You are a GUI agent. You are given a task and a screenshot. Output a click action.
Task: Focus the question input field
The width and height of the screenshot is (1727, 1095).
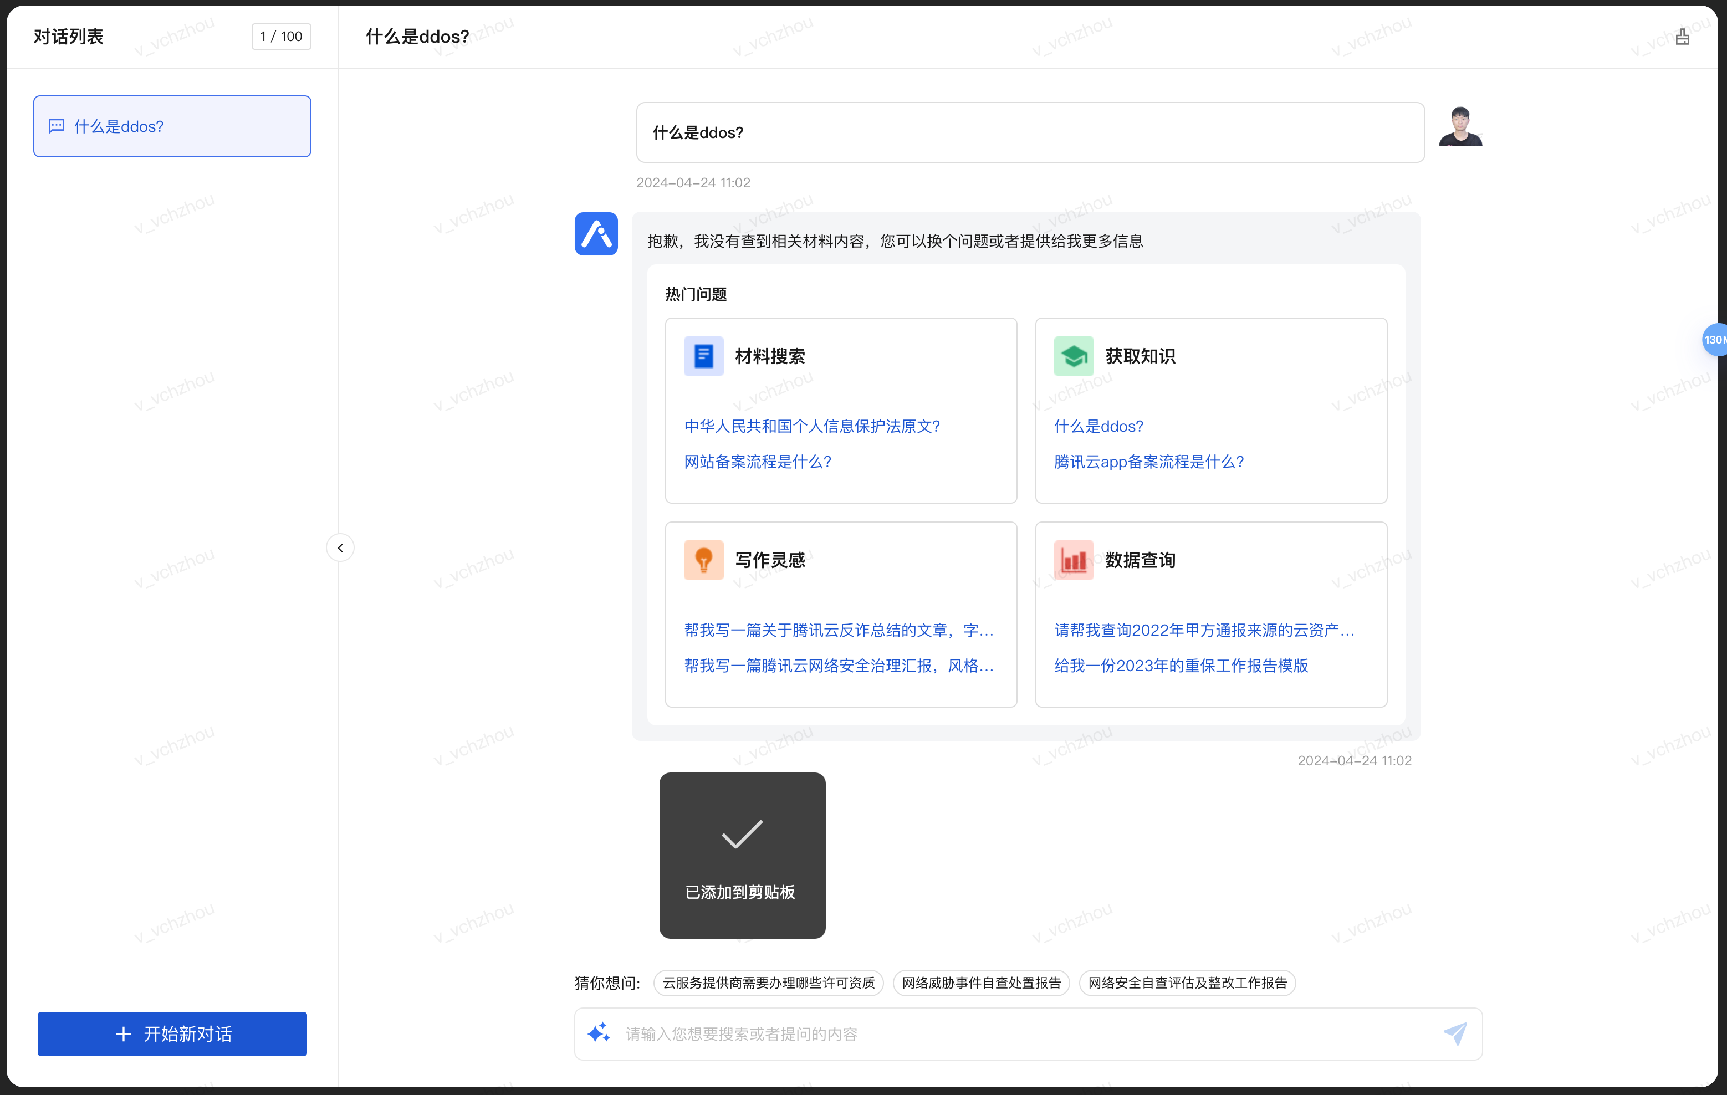[1029, 1033]
